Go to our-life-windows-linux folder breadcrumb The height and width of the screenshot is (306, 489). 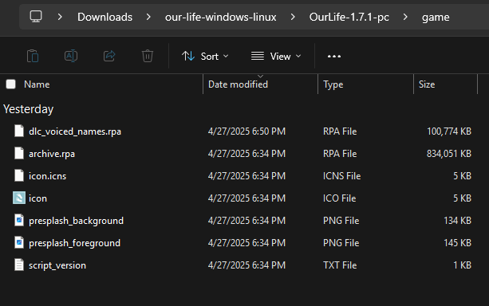[220, 17]
